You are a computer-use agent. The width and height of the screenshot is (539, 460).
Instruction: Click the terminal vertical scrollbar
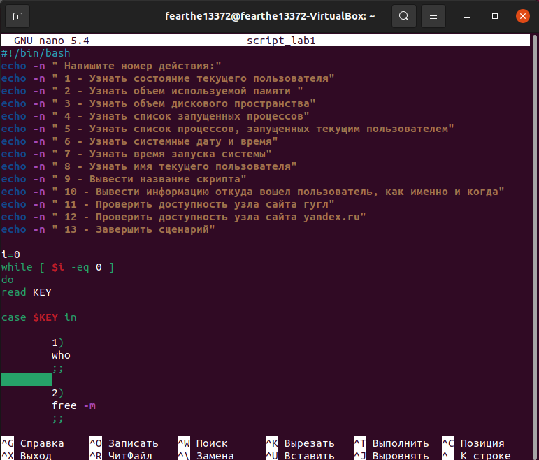coord(535,246)
